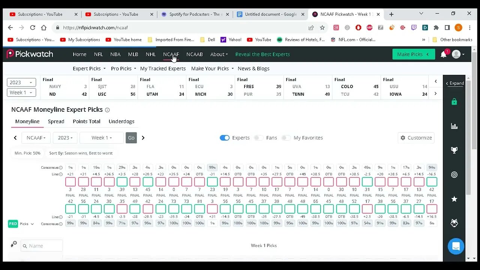This screenshot has height=270, width=480.
Task: Open the user avatar dropdown
Action: click(x=458, y=54)
